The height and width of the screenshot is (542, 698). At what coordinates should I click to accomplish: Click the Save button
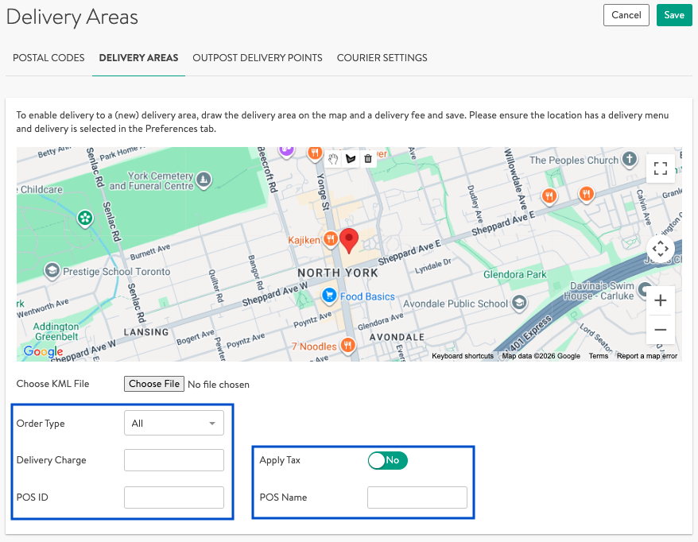click(x=674, y=15)
